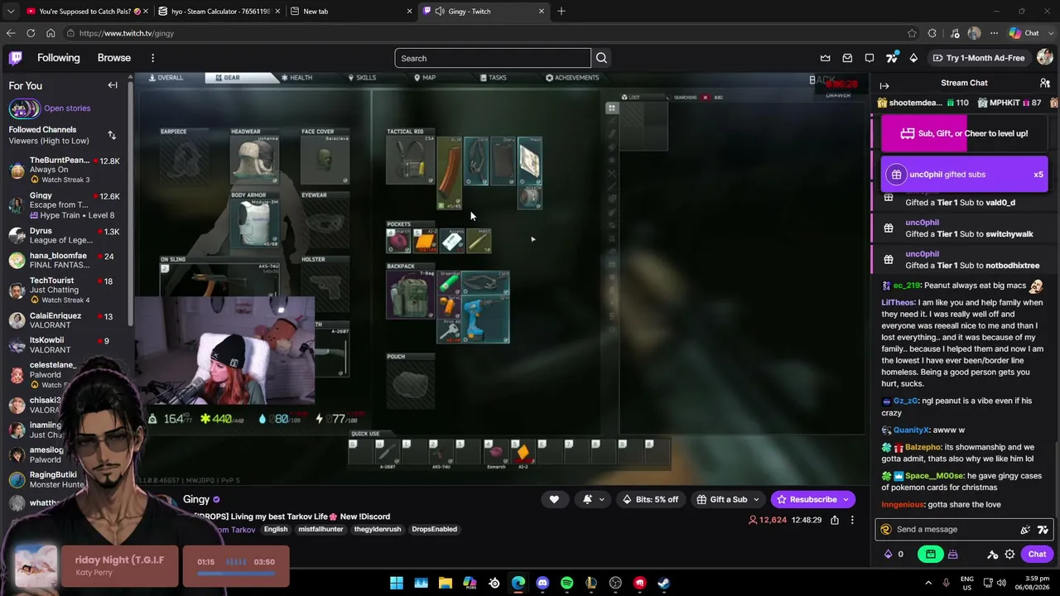Switch to the YouTube Catch Pals tab
1060x596 pixels.
tap(87, 11)
